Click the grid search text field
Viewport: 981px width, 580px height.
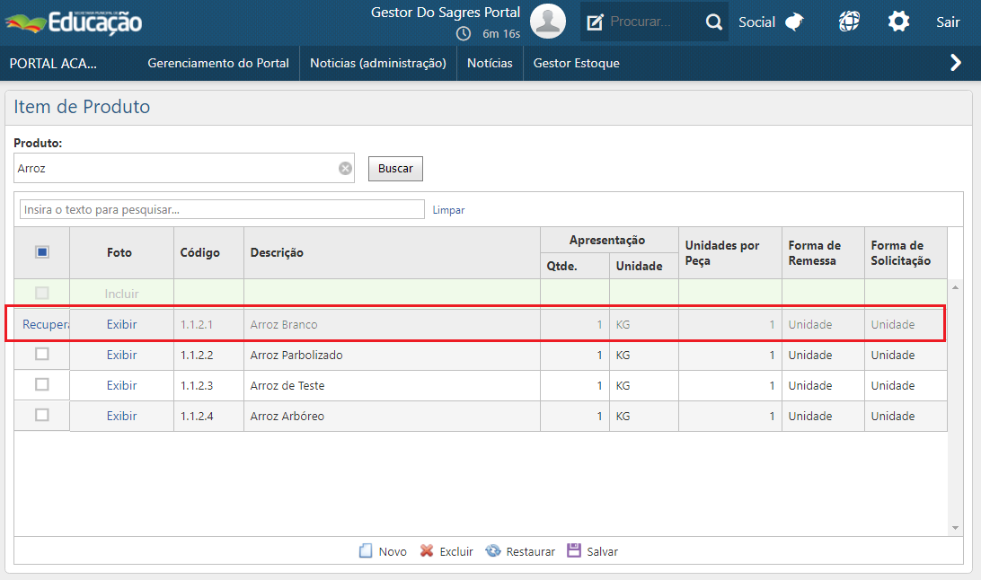[x=222, y=209]
